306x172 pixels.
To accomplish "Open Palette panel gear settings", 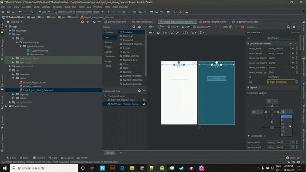I will click(139, 27).
